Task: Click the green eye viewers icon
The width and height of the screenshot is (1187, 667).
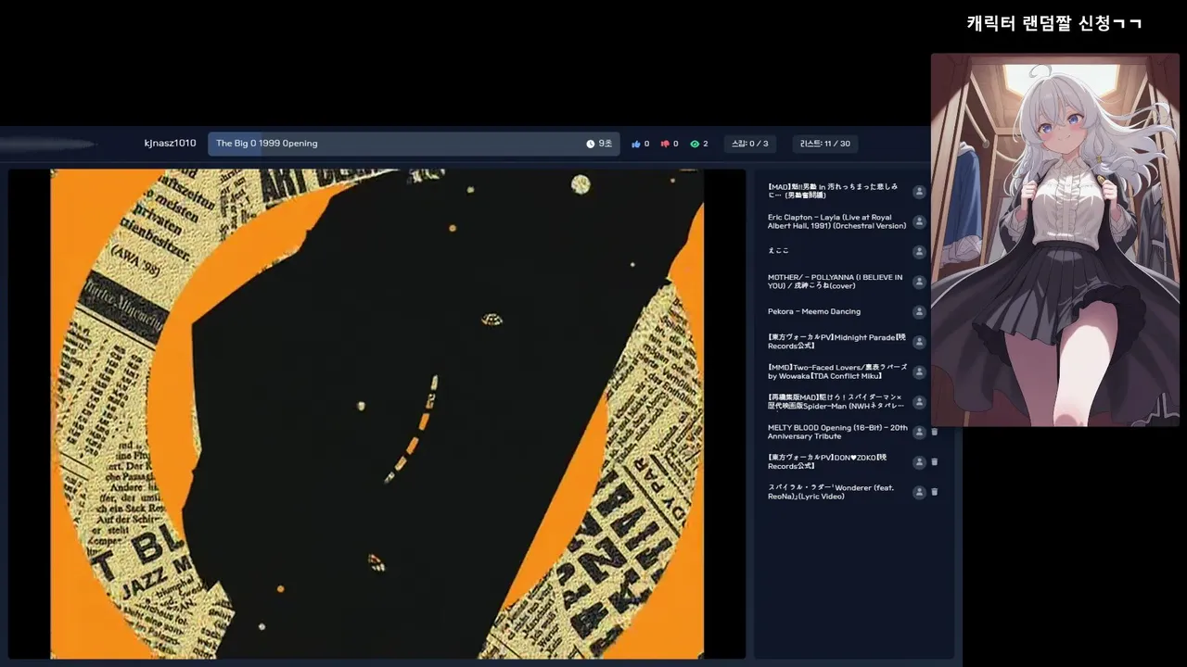Action: tap(695, 144)
